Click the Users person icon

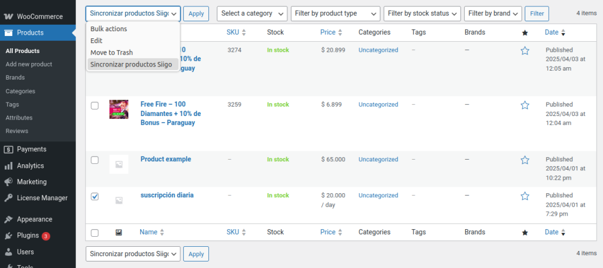click(8, 252)
